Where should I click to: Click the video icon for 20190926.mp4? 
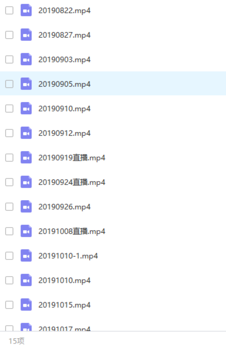coord(26,207)
